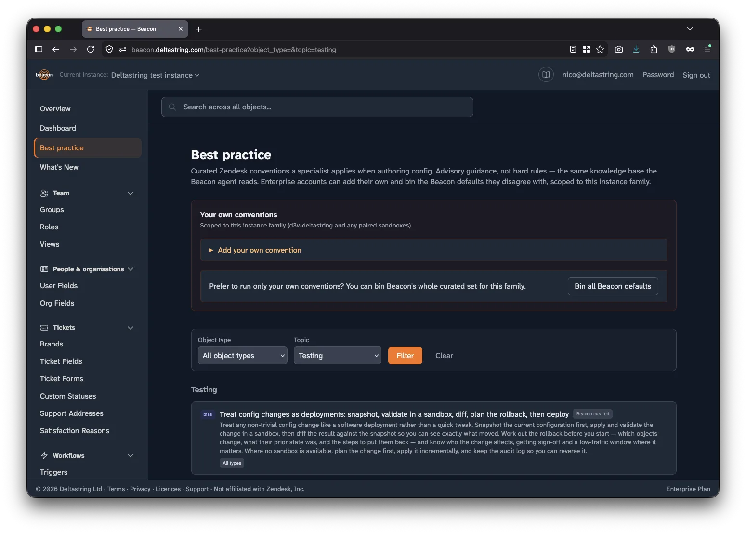The width and height of the screenshot is (746, 533).
Task: Click Bin all Beacon defaults button
Action: [613, 286]
